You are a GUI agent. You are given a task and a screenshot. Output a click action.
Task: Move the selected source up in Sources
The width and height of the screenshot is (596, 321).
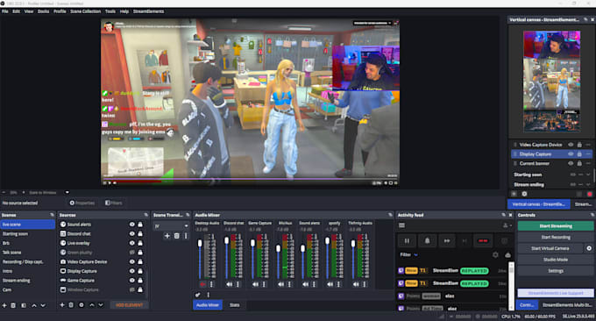(x=92, y=305)
